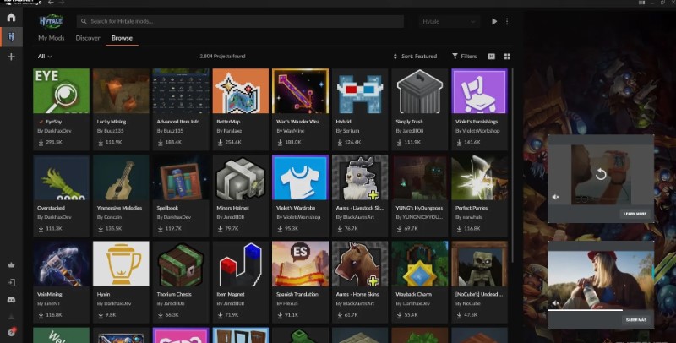Open the Thorium Chests thumbnail

click(181, 264)
